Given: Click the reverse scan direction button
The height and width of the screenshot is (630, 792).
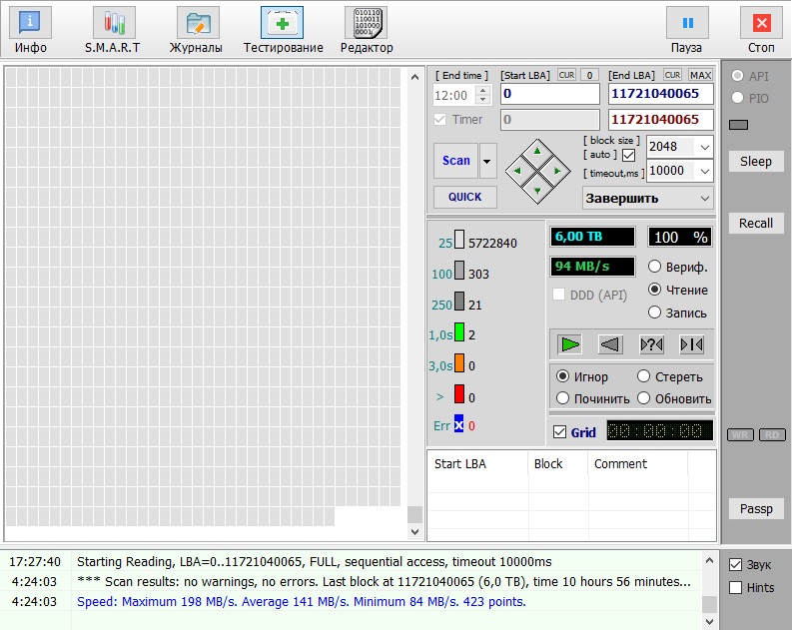Looking at the screenshot, I should pos(610,344).
